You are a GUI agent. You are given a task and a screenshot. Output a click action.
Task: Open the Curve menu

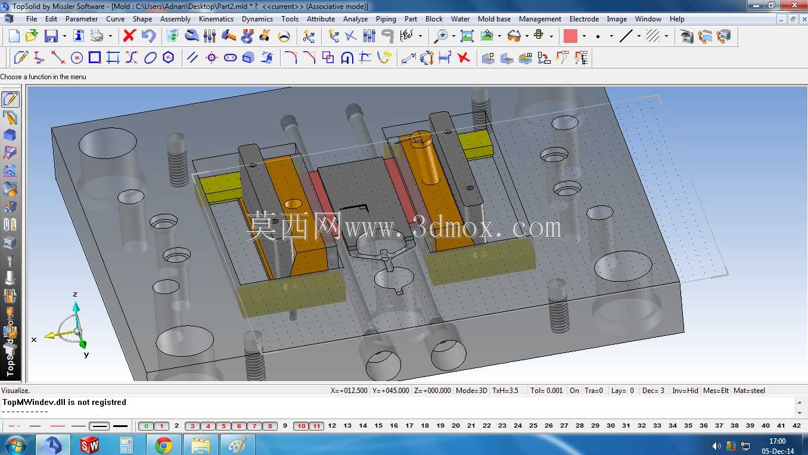115,19
